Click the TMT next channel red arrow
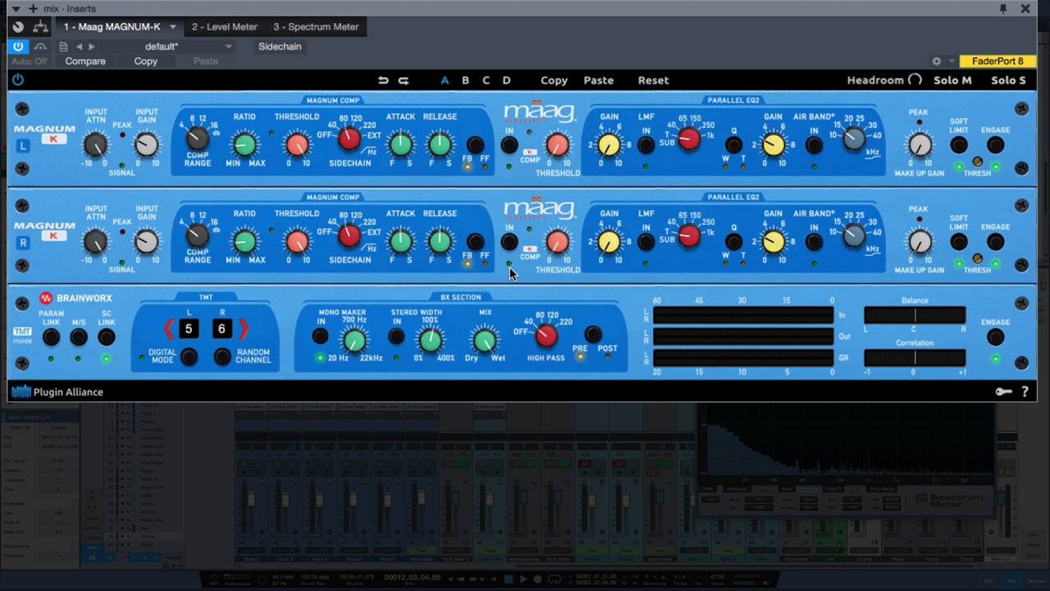Viewport: 1050px width, 591px height. click(243, 329)
